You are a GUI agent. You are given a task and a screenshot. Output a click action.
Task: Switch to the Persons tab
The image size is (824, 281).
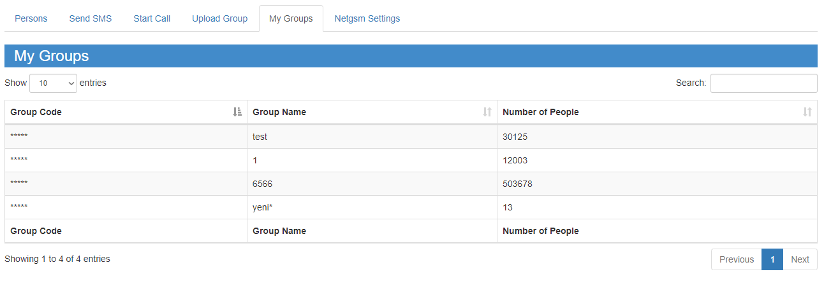point(31,18)
